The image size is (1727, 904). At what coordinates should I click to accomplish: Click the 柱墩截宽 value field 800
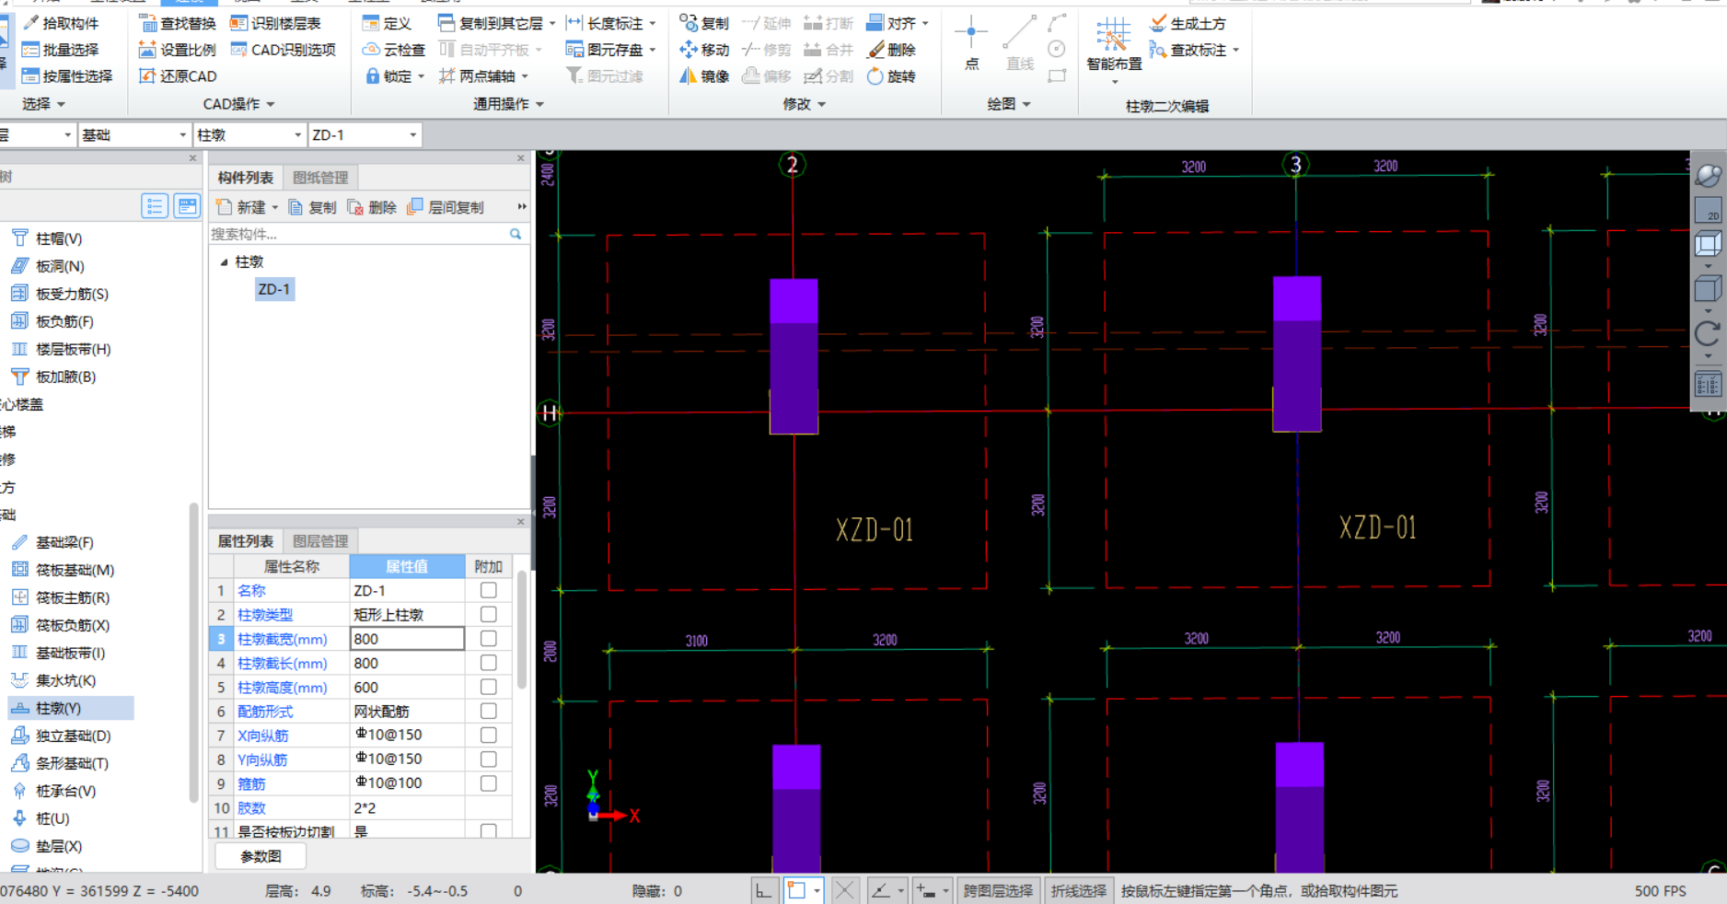[x=407, y=639]
